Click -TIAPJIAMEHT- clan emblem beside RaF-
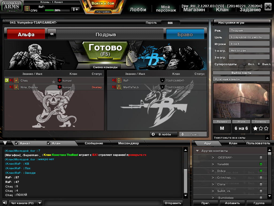This screenshot has width=274, height=206. click(x=162, y=80)
